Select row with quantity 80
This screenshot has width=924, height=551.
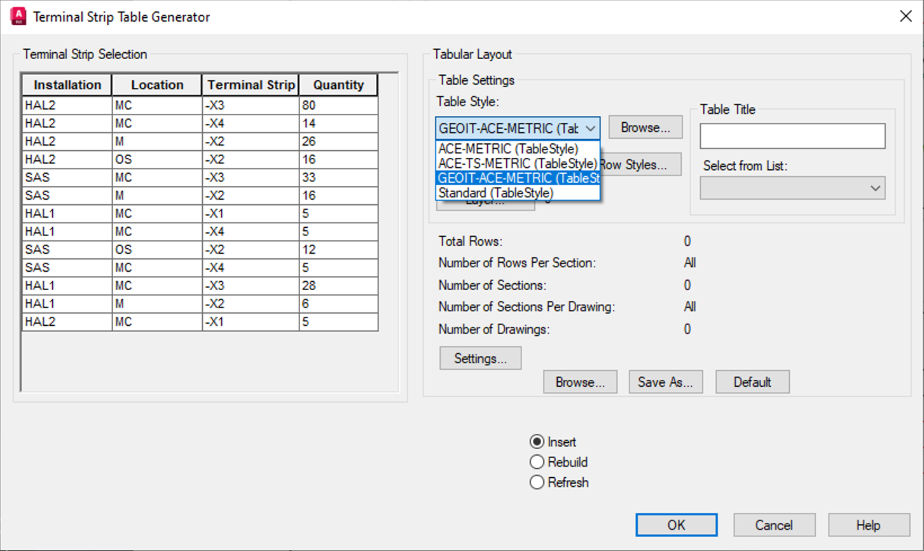tap(200, 105)
